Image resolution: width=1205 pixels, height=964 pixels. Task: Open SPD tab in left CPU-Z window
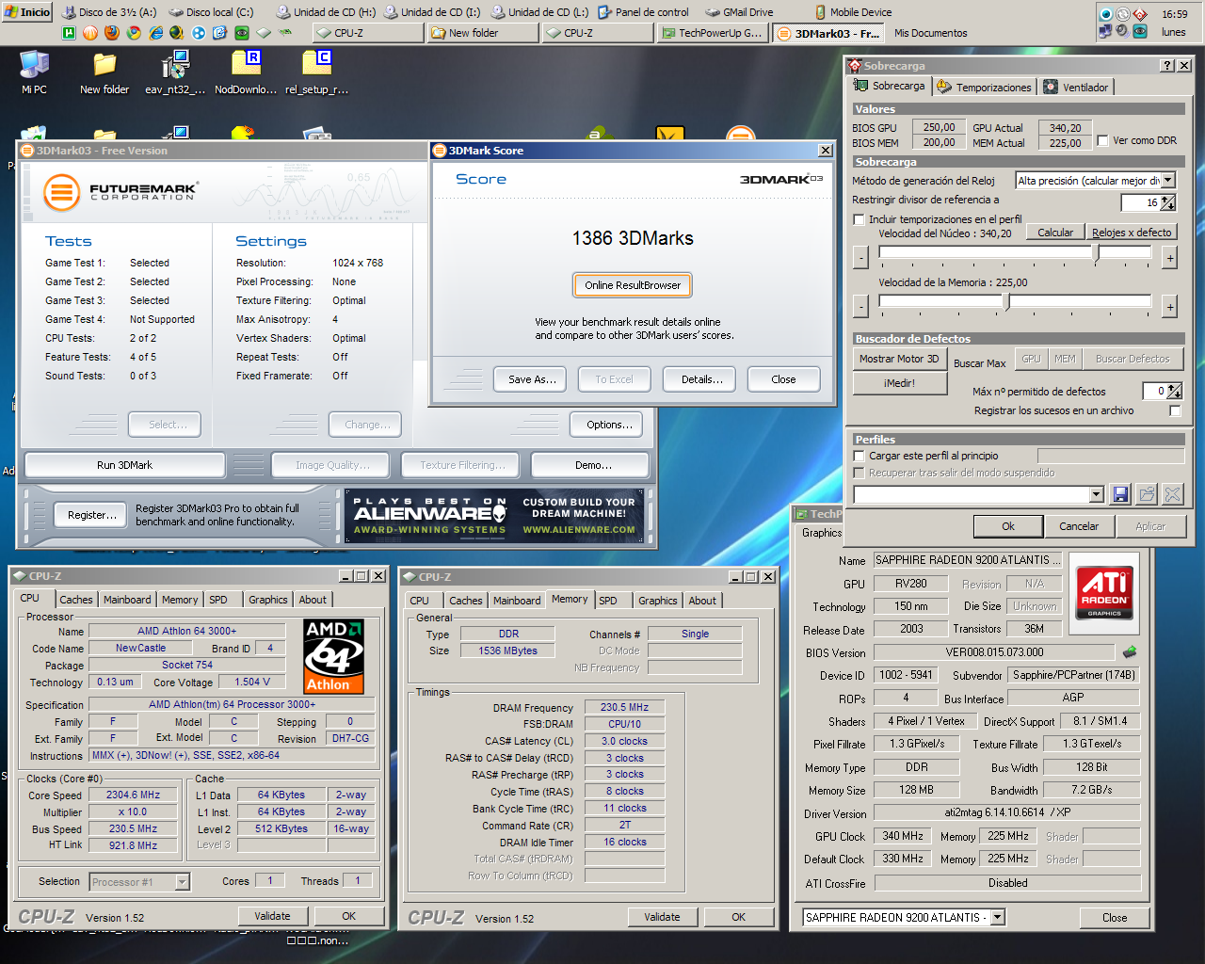coord(218,600)
